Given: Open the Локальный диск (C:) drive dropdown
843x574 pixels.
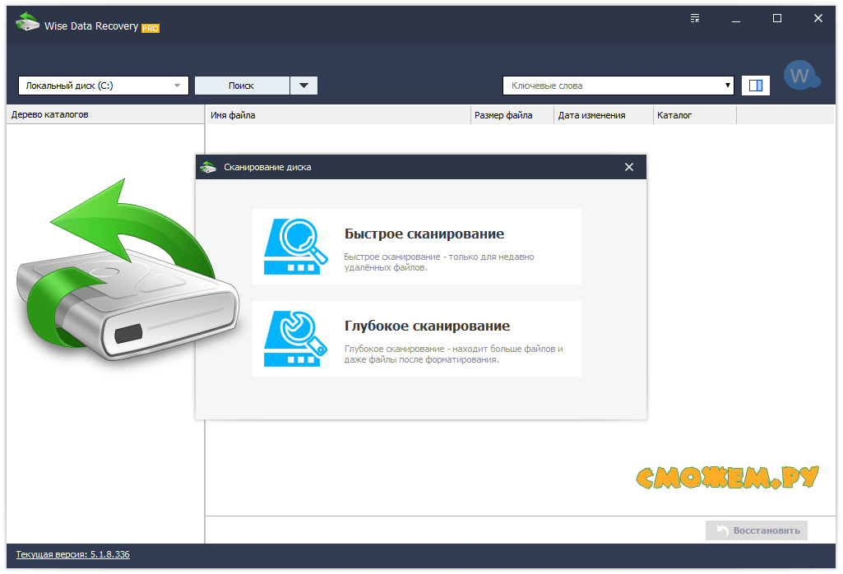Looking at the screenshot, I should click(104, 86).
